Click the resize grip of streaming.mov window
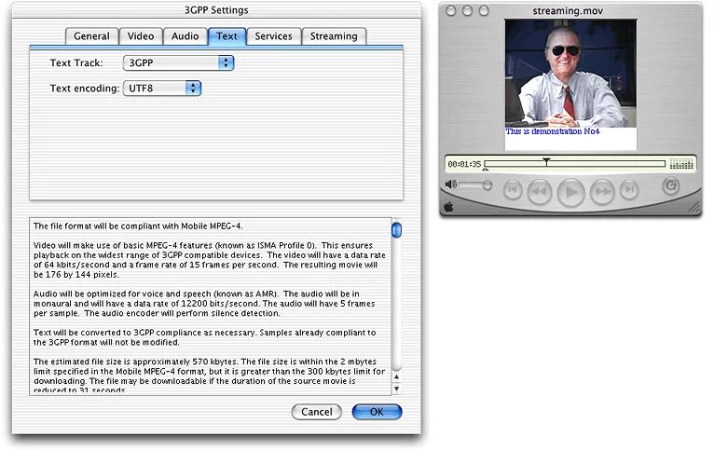This screenshot has height=451, width=714. click(x=694, y=208)
